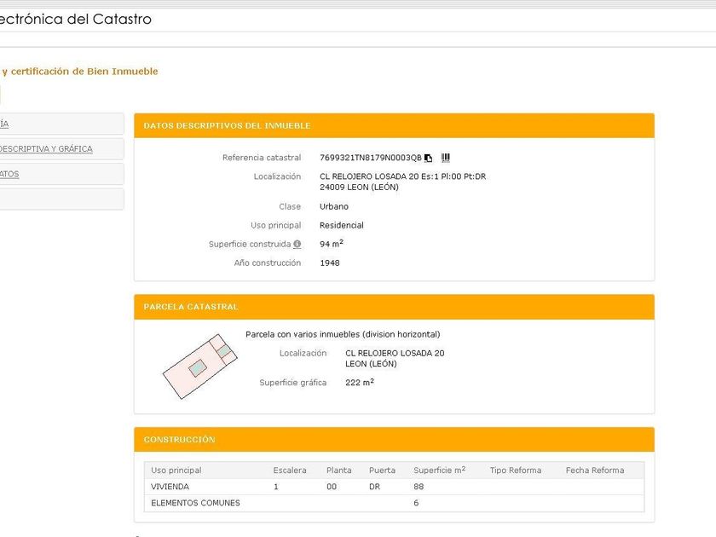Open the cadastral parcel map thumbnail
Screen dimensions: 716x537
click(x=200, y=367)
